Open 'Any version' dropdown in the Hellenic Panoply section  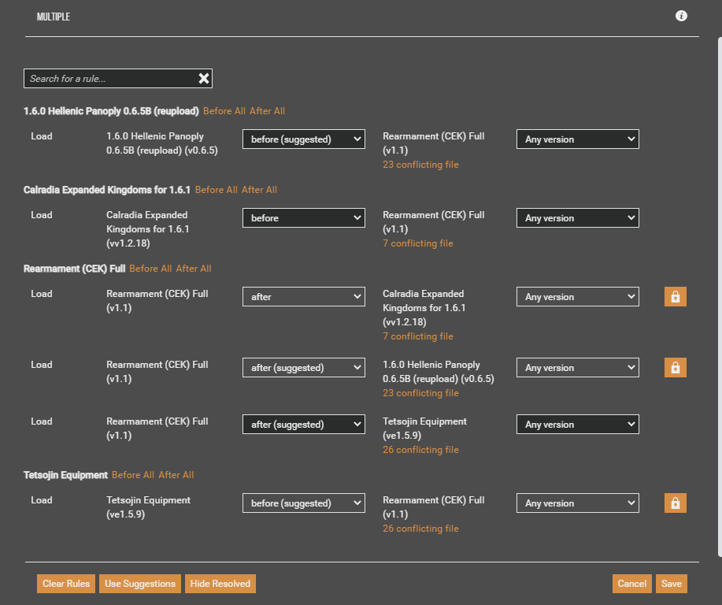(x=577, y=139)
